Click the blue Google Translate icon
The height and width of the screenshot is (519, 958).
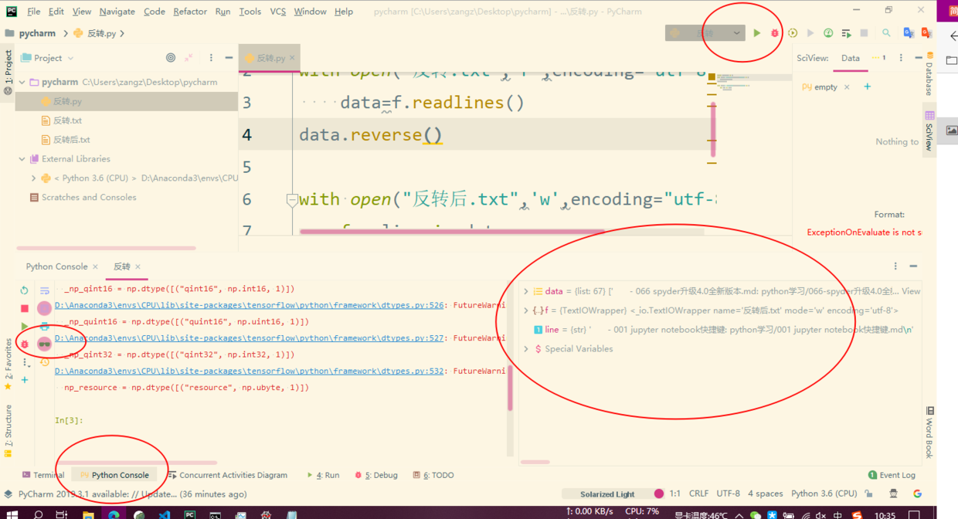point(909,33)
